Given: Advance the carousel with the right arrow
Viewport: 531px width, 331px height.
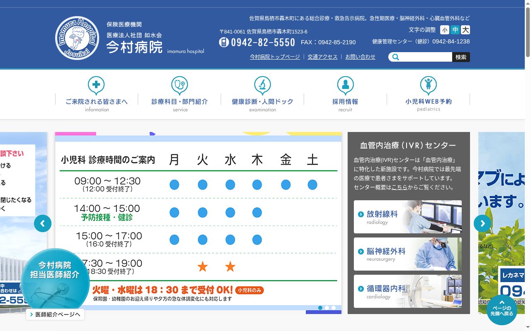Looking at the screenshot, I should coord(482,223).
